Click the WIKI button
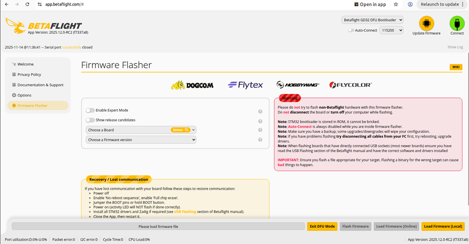The height and width of the screenshot is (244, 469). click(x=456, y=67)
